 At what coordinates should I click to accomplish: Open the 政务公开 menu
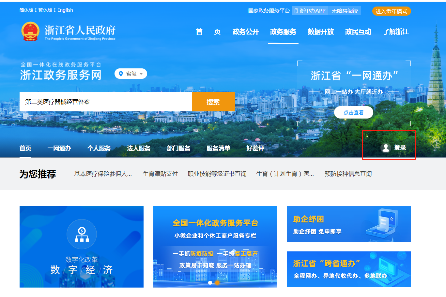[246, 32]
